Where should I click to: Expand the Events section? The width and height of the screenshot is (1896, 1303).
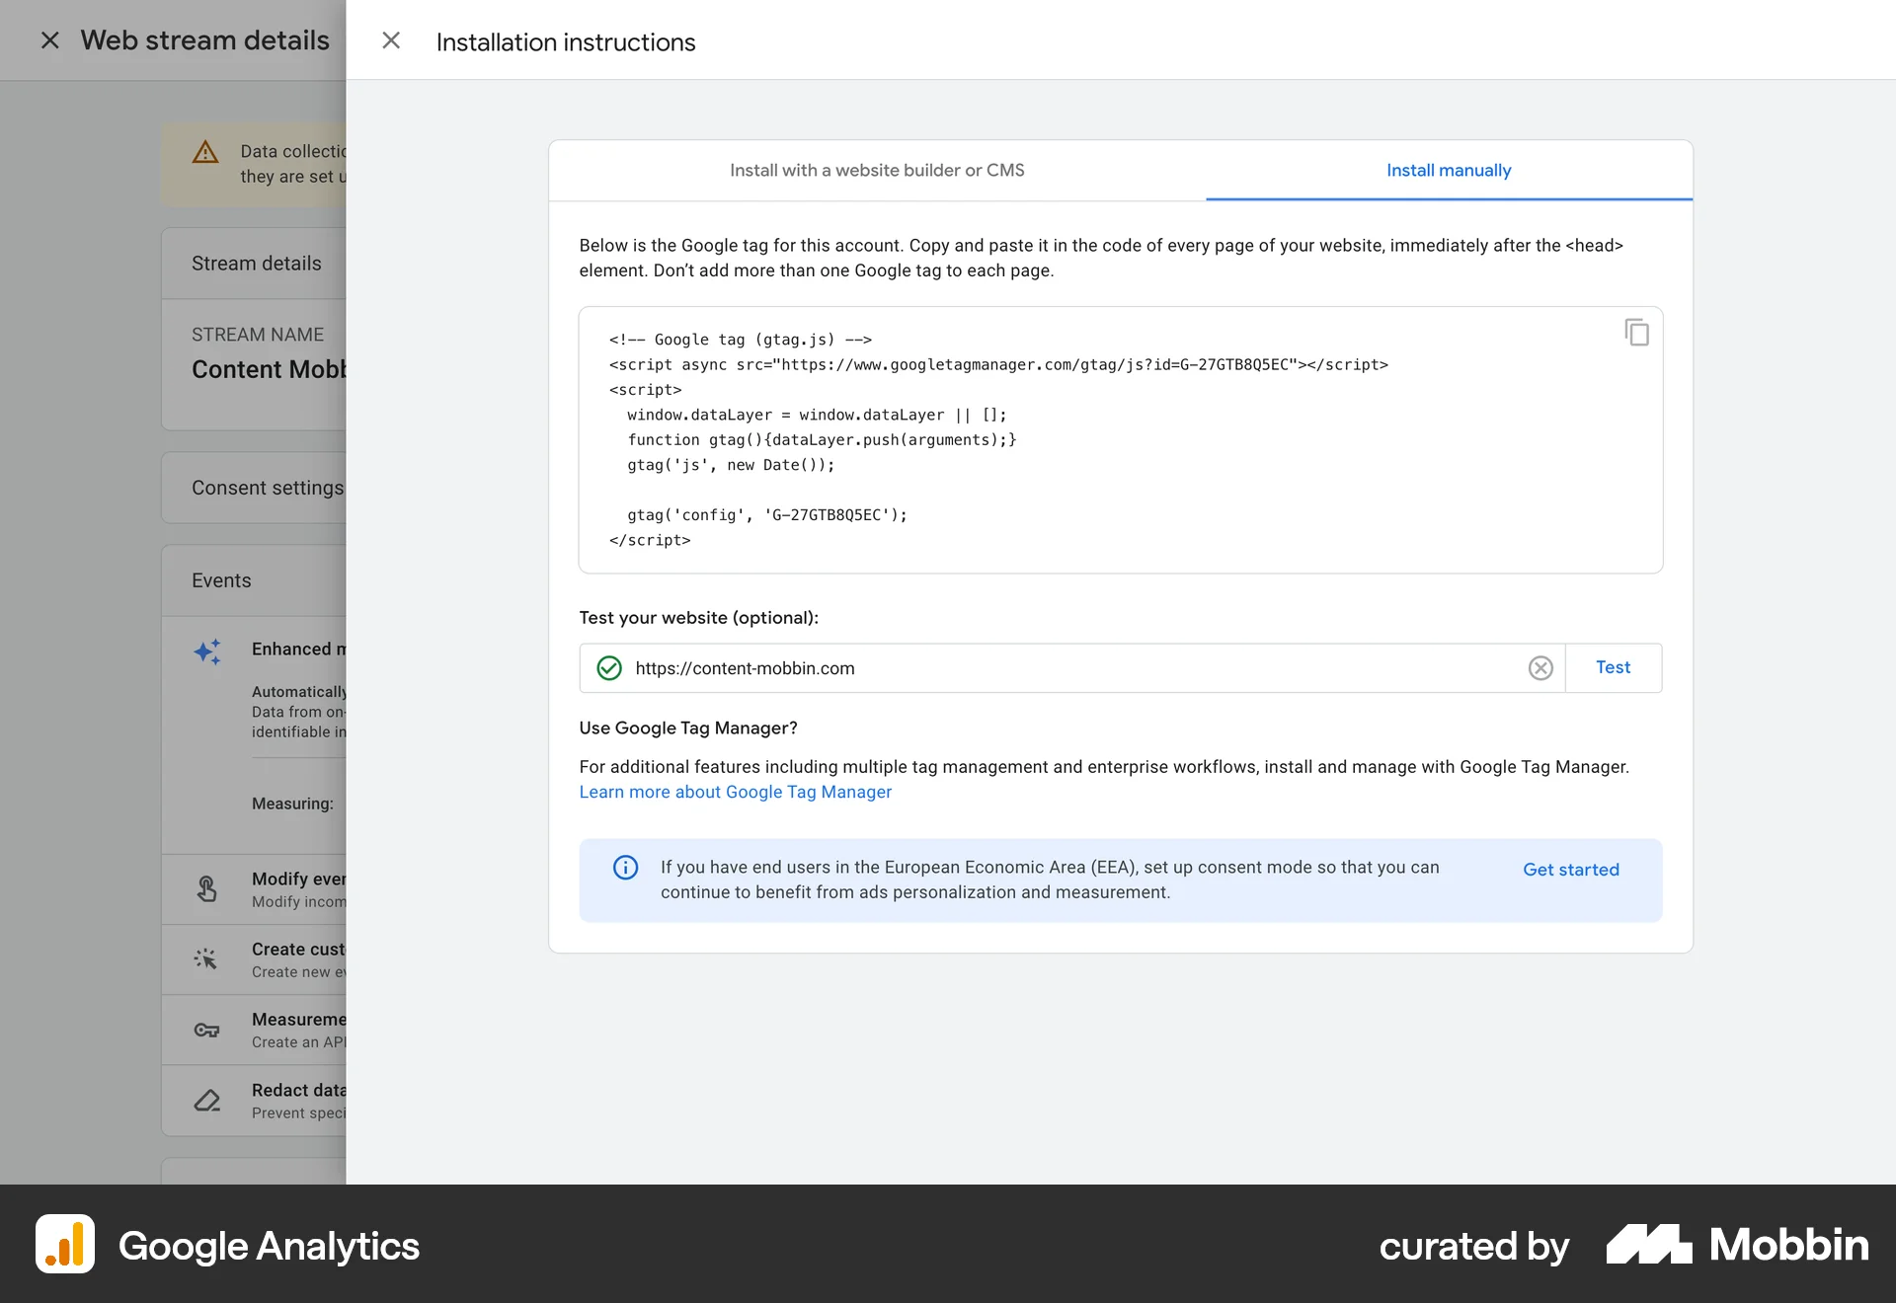pos(221,580)
